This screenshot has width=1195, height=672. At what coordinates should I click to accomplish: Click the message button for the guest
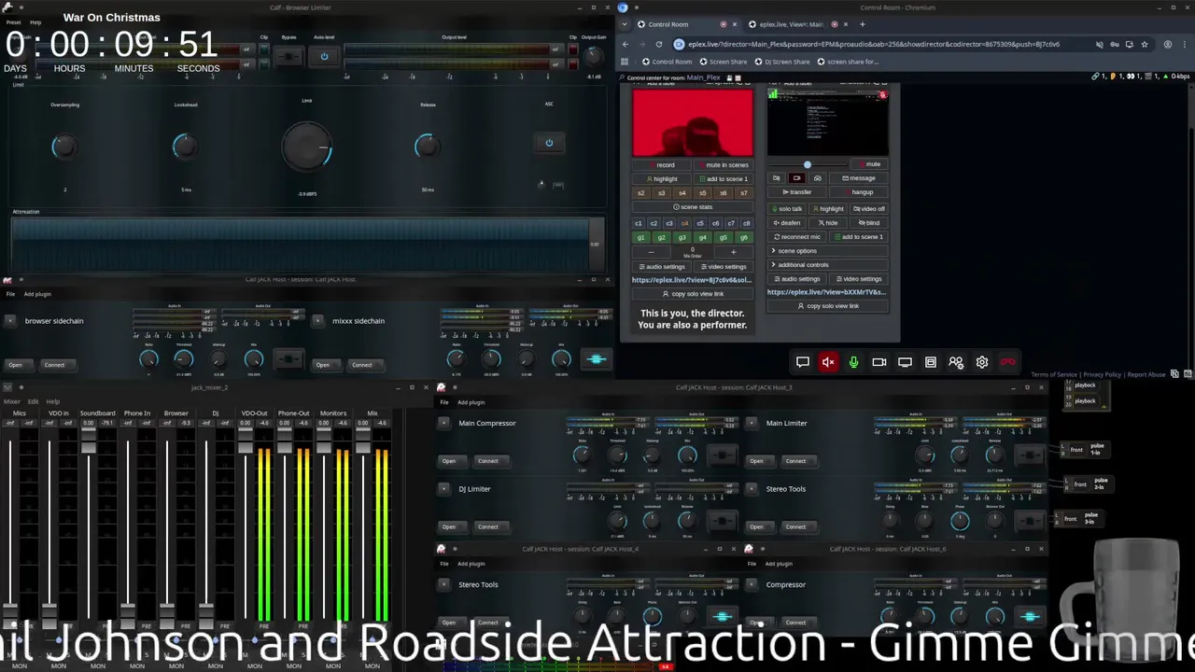pyautogui.click(x=859, y=178)
